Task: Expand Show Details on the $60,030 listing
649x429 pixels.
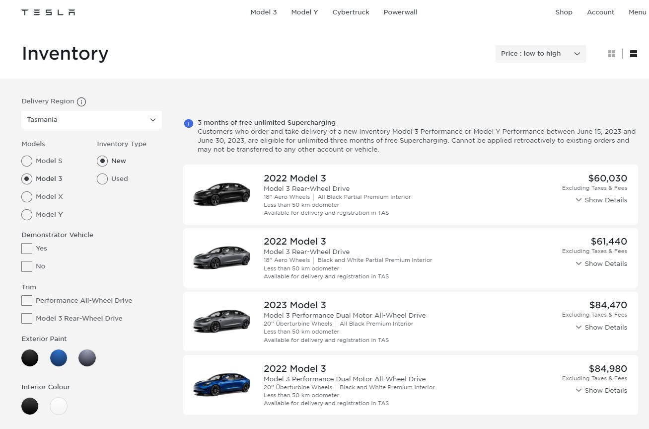Action: (x=601, y=200)
